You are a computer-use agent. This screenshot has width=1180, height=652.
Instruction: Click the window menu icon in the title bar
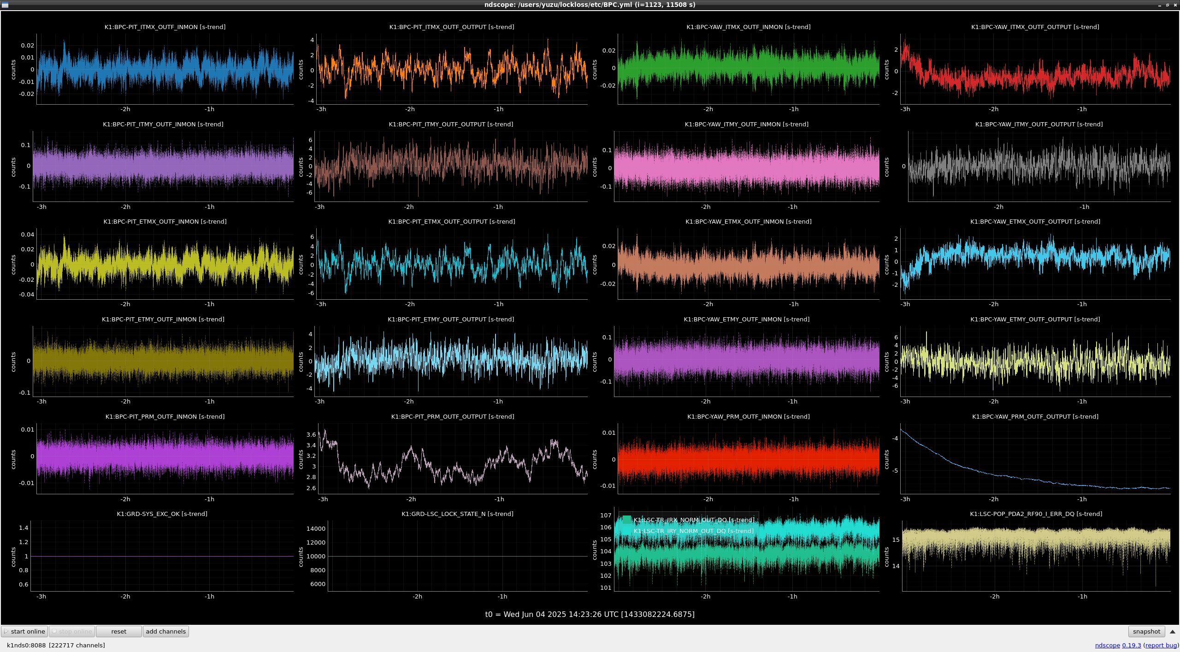[5, 5]
